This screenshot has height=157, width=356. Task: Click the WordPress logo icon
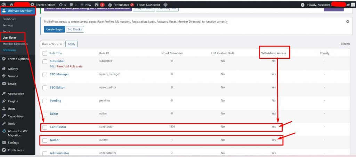(x=3, y=5)
